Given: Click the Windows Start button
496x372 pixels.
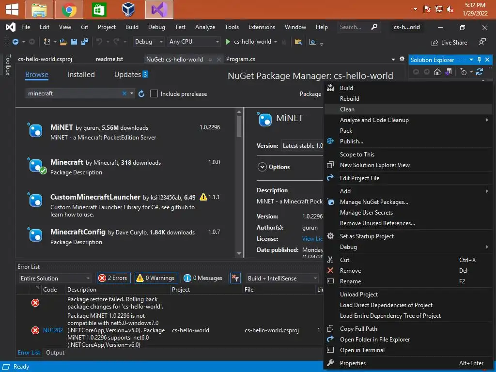Looking at the screenshot, I should point(12,10).
